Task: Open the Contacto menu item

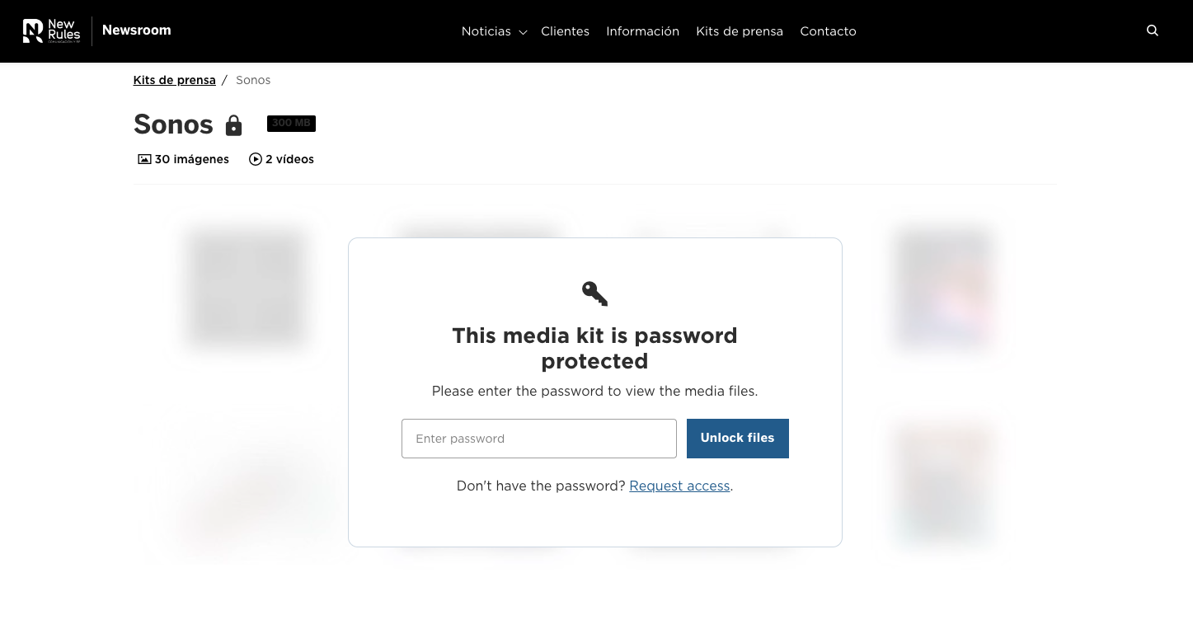Action: [828, 31]
